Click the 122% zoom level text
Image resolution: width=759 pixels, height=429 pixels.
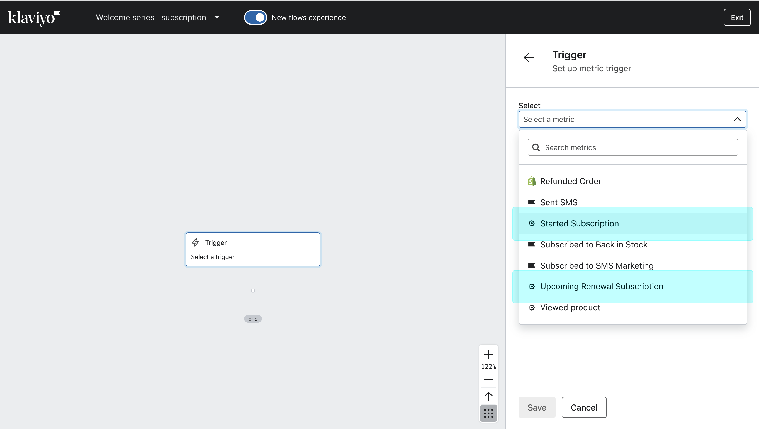(x=489, y=367)
